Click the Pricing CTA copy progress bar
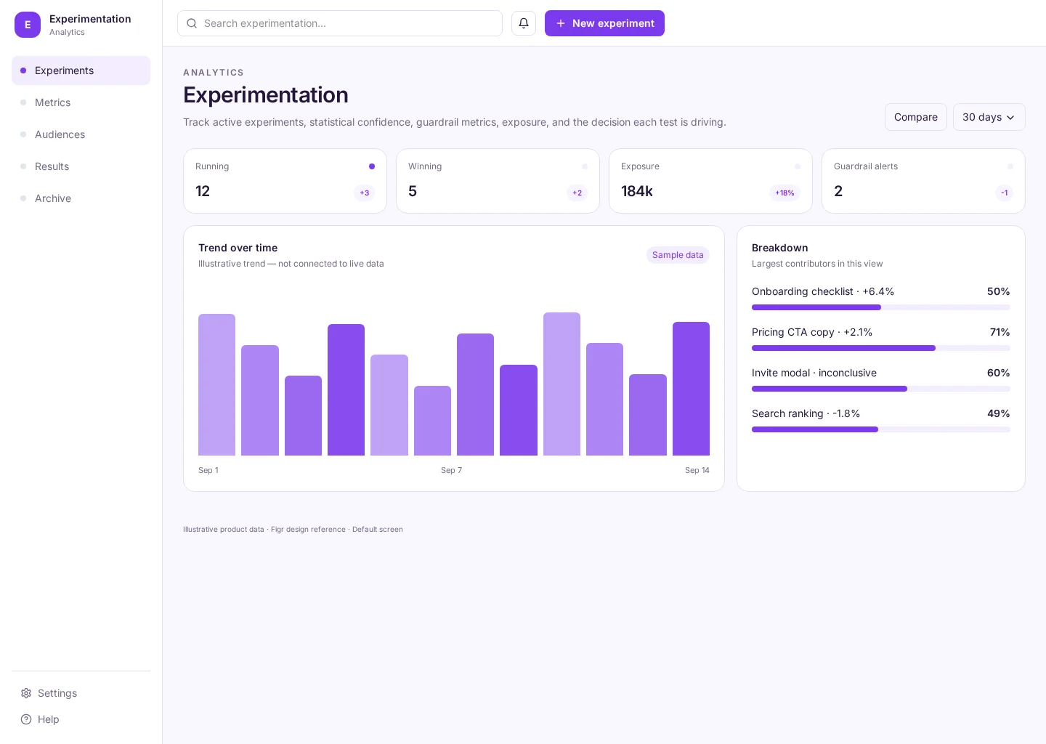 click(880, 348)
